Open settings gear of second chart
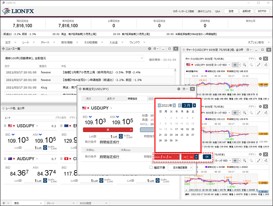 (260, 106)
